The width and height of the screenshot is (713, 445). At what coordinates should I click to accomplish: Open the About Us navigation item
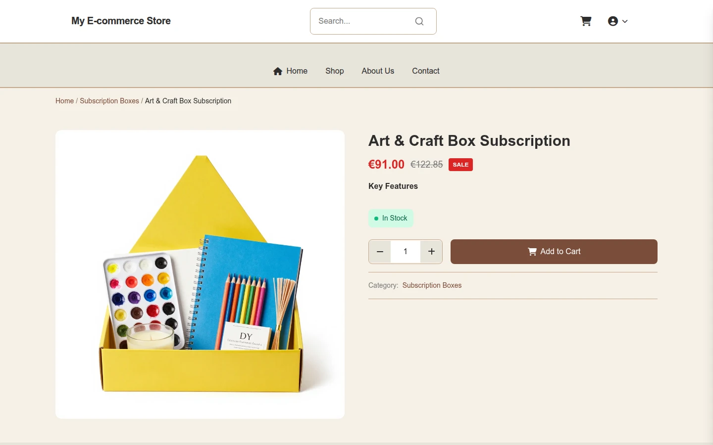pos(378,71)
